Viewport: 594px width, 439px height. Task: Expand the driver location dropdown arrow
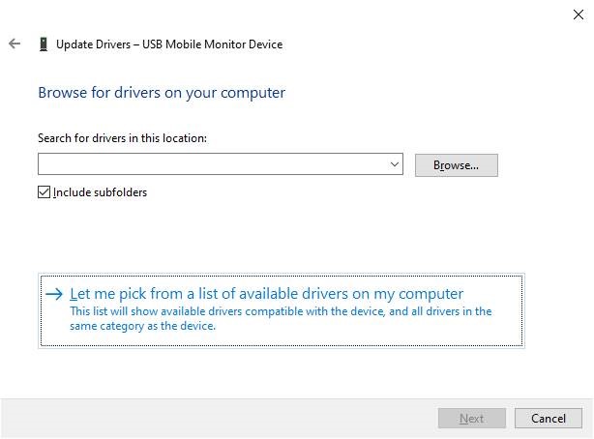395,165
